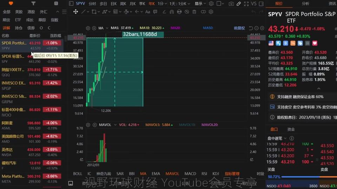
Task: Toggle right sidebar panel icon
Action: point(261,3)
